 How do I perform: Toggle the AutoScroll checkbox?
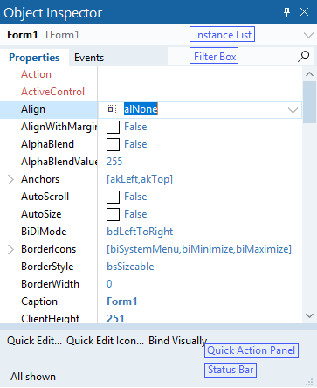pyautogui.click(x=113, y=197)
